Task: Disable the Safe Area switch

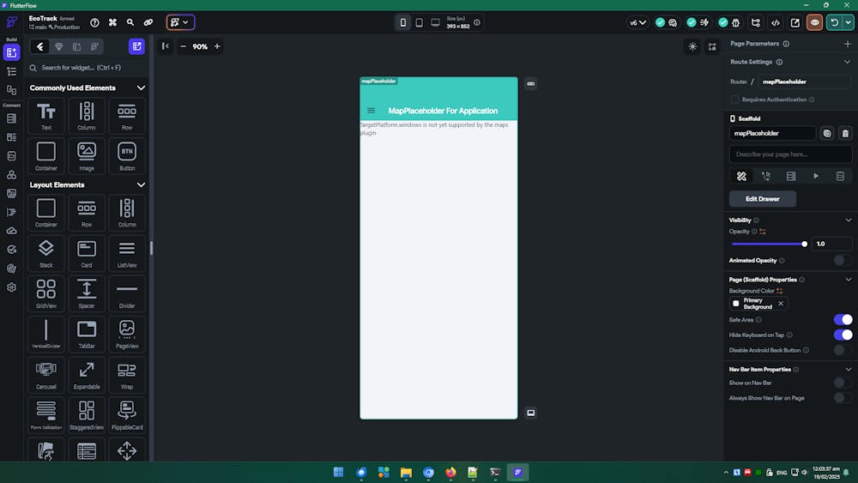Action: click(x=843, y=319)
